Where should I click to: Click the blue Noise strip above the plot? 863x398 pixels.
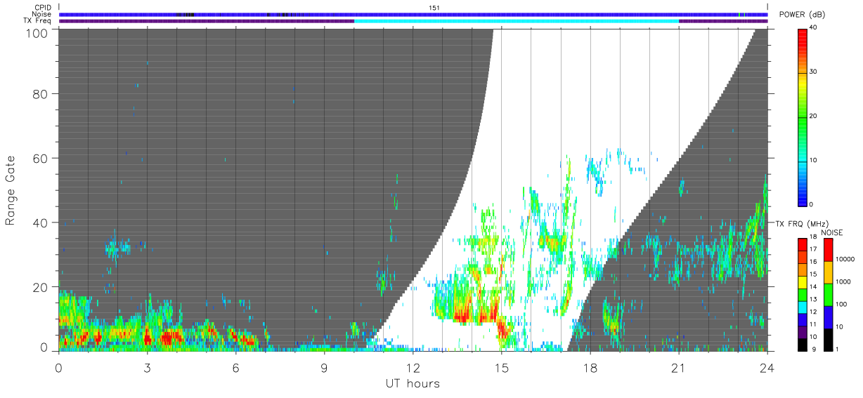413,14
